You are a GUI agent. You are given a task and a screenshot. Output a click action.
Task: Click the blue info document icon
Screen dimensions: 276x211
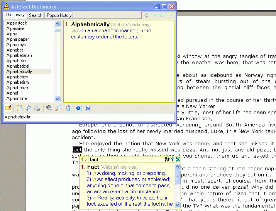79,108
